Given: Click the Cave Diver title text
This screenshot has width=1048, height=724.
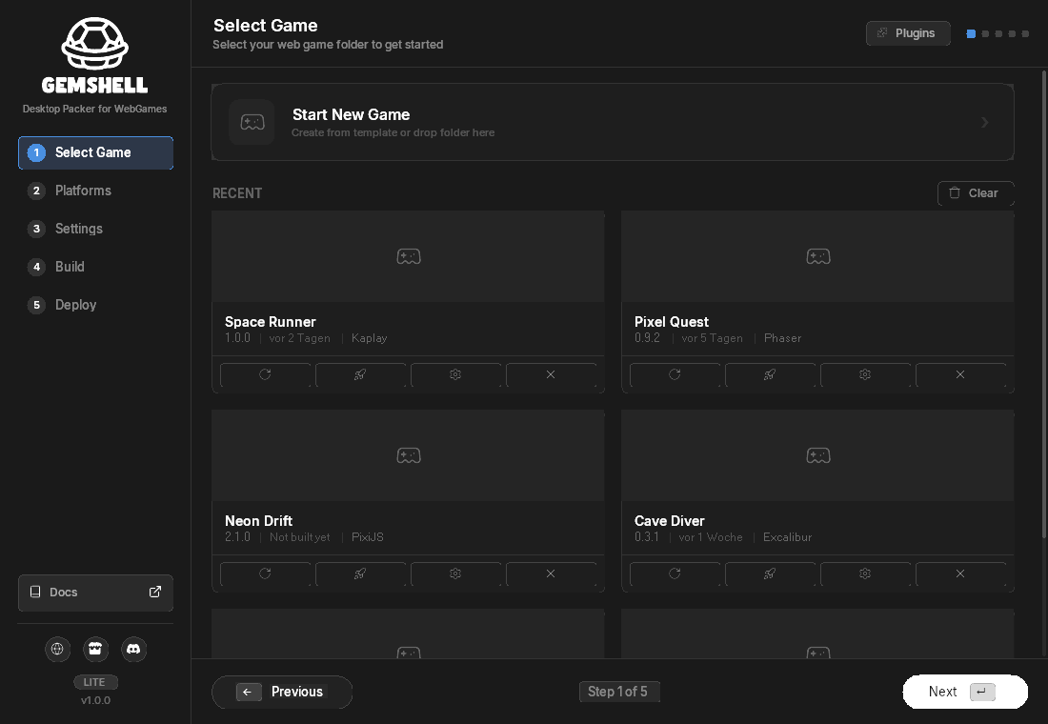Looking at the screenshot, I should click(x=670, y=521).
